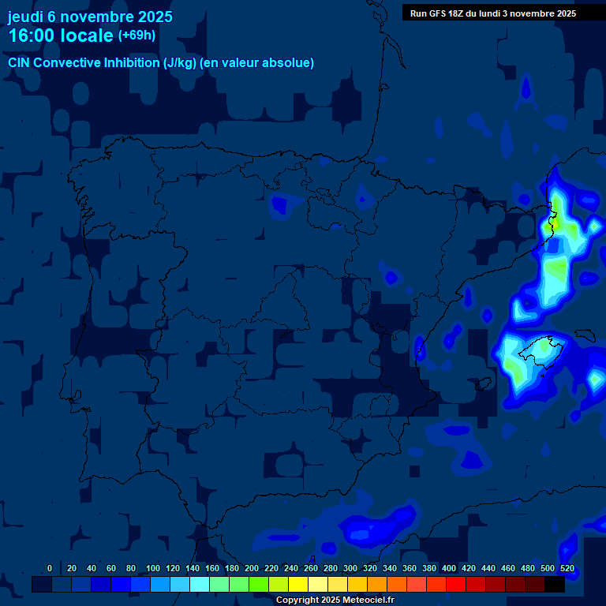Click the small blue CIN spot in northern Spain
Viewport: 606px width, 606px height.
coord(278,205)
